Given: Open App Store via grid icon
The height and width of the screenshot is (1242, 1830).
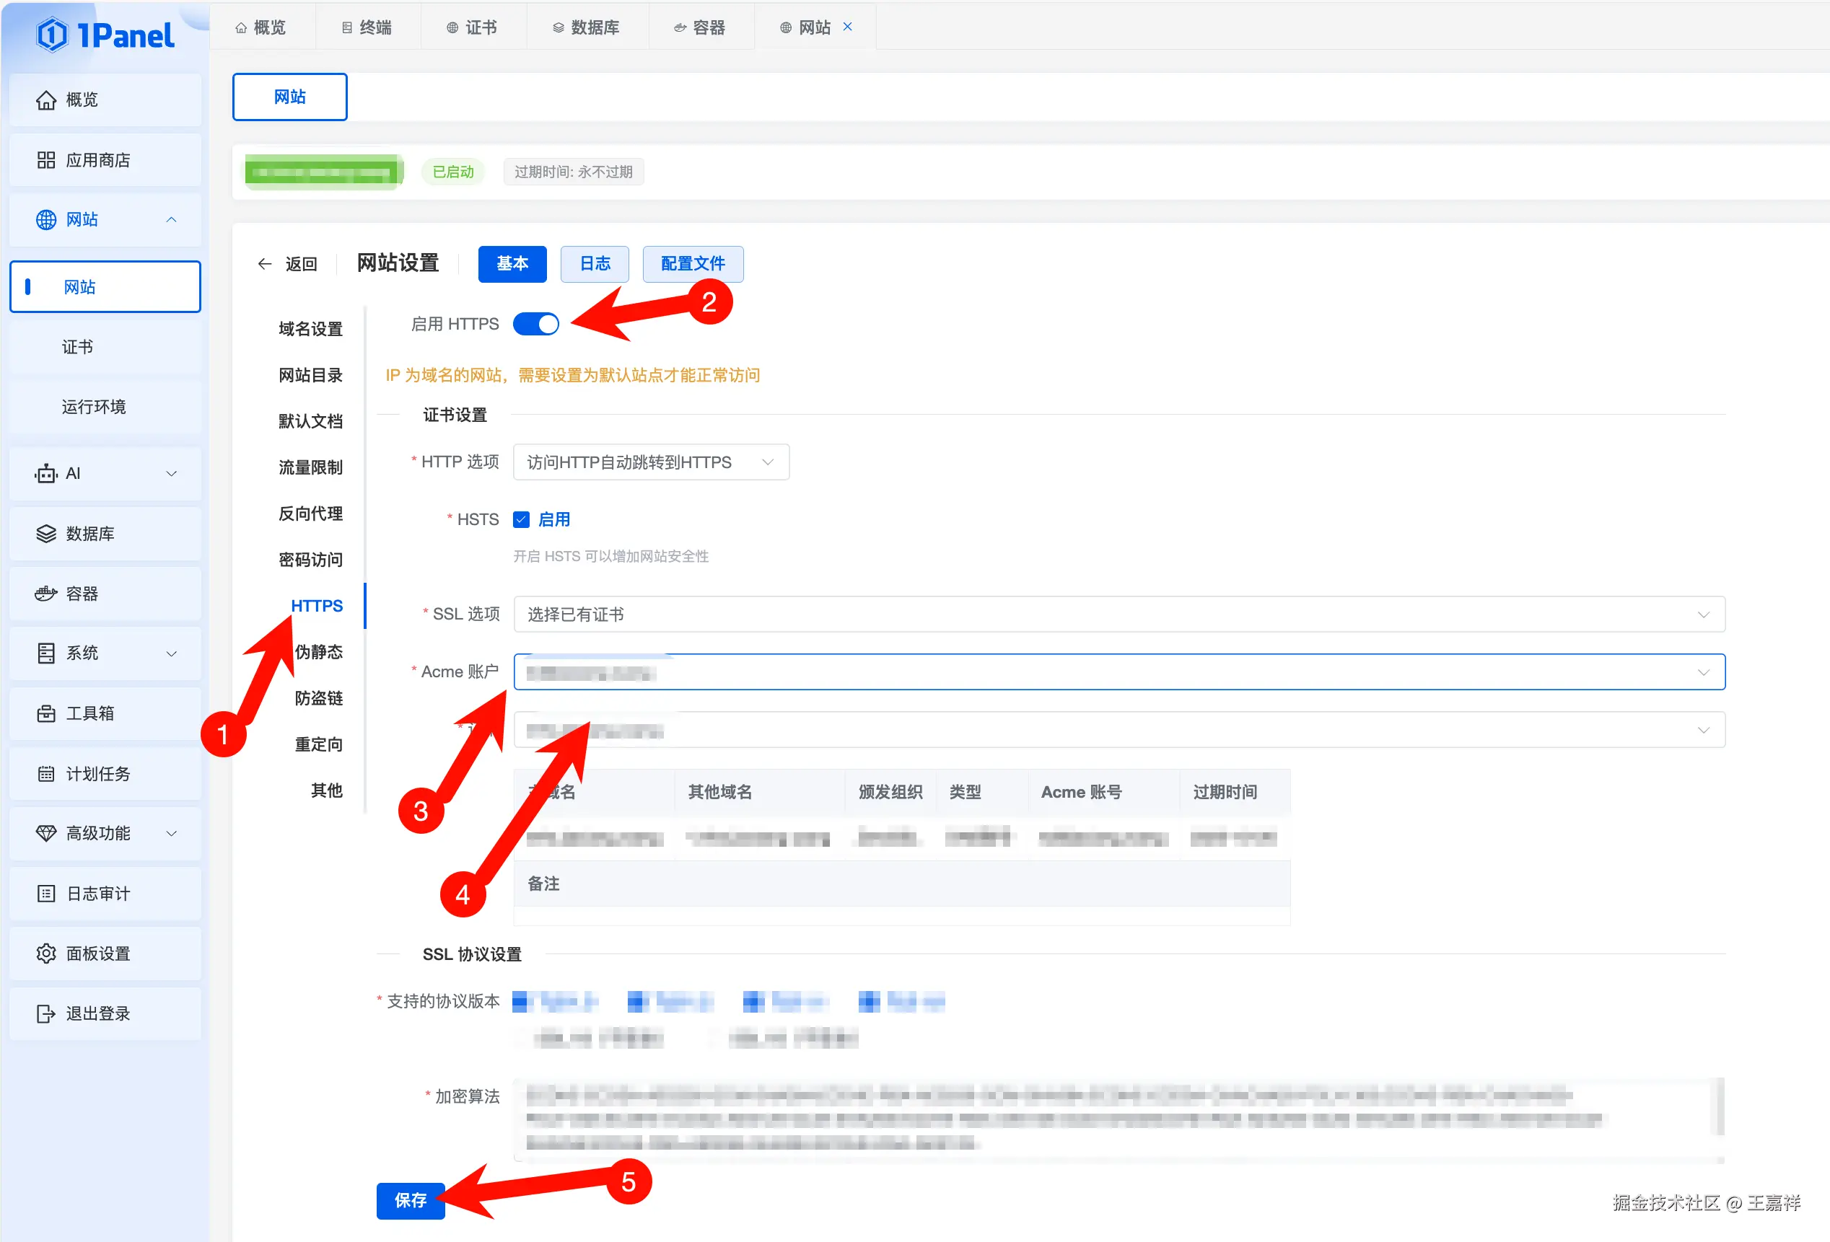Looking at the screenshot, I should click(45, 160).
